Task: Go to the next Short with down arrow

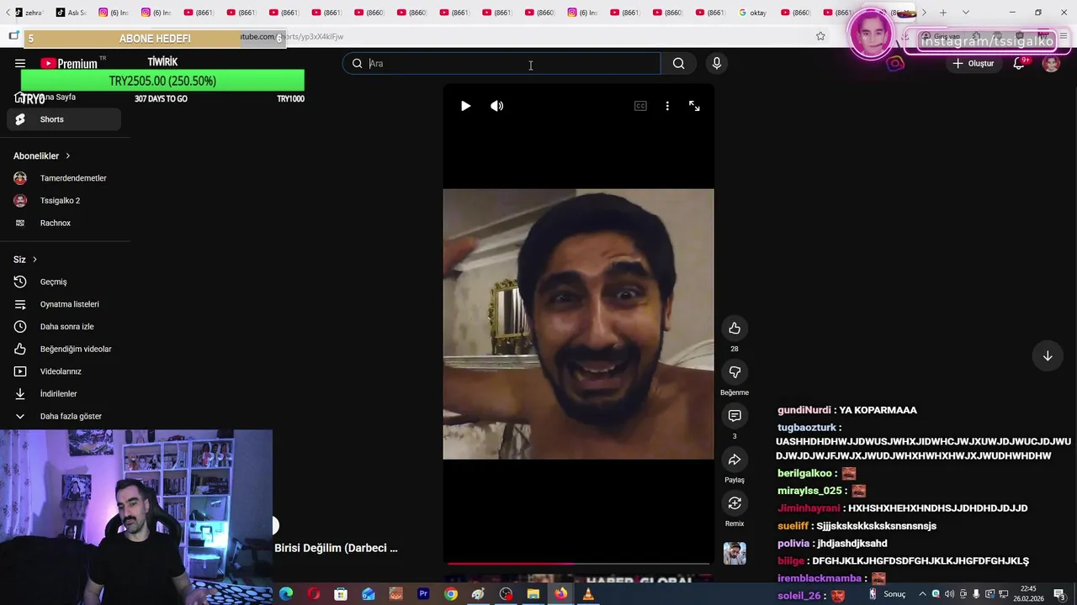Action: point(1048,356)
